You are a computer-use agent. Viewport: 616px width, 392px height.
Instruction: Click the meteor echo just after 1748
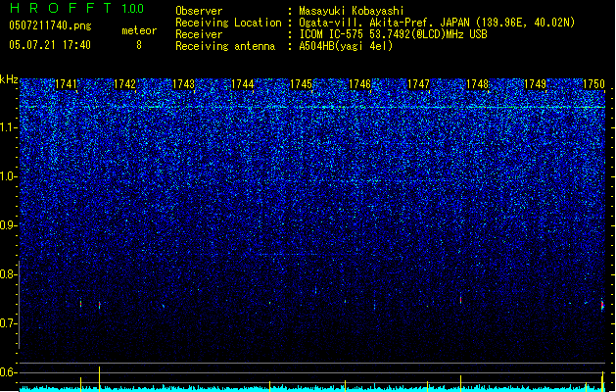[x=461, y=300]
